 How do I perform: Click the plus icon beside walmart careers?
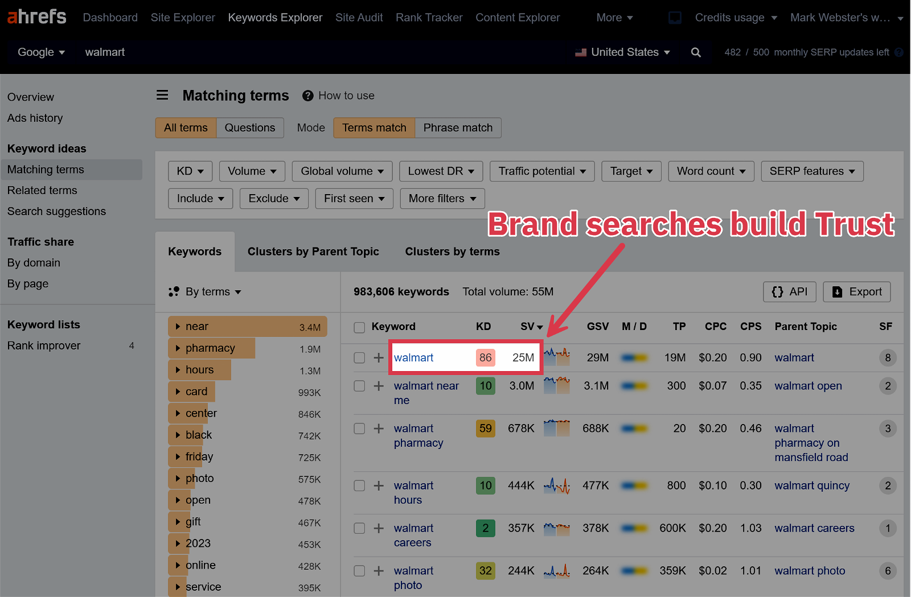pos(379,528)
